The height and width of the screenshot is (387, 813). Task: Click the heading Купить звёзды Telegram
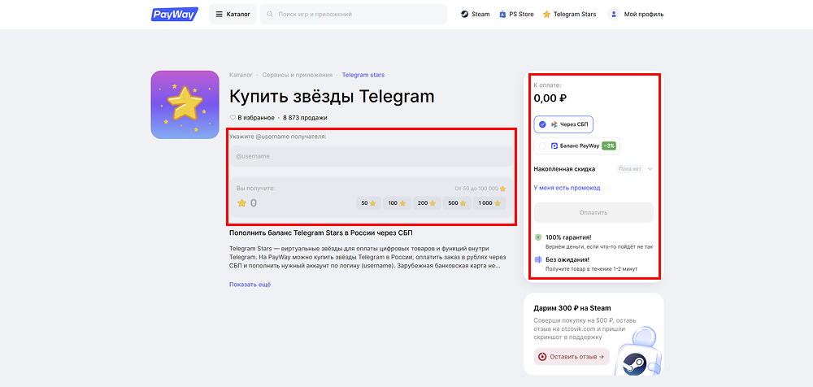332,97
